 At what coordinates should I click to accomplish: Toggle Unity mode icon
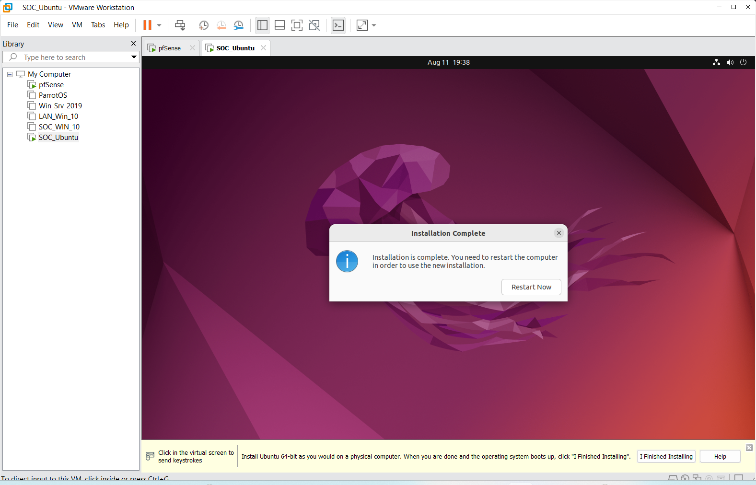tap(314, 25)
